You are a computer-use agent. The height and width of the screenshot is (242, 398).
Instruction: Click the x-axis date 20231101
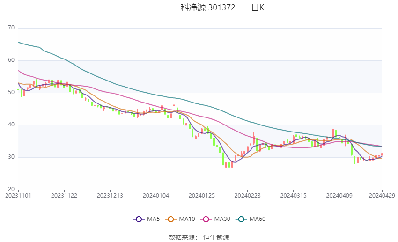[18, 196]
